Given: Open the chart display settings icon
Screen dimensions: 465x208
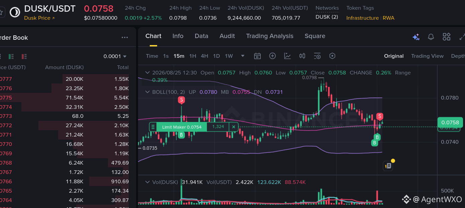Looking at the screenshot, I should click(x=317, y=56).
